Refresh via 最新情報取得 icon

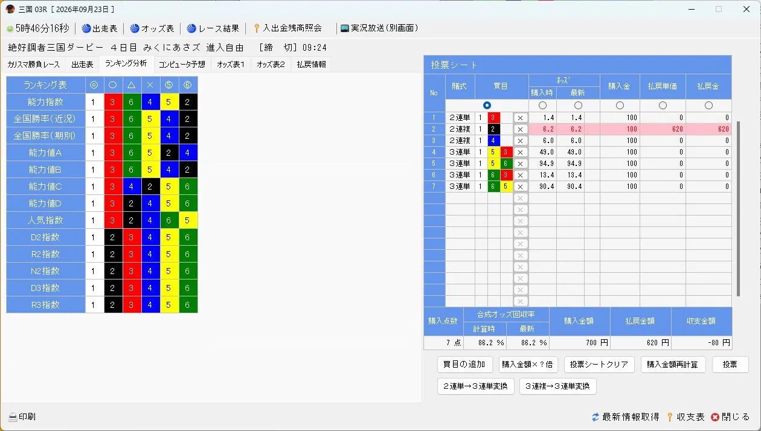pos(625,417)
